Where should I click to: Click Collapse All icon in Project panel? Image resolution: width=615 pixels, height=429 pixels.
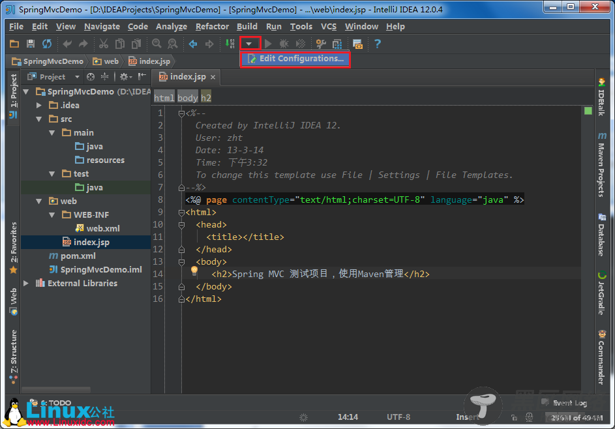coord(105,77)
